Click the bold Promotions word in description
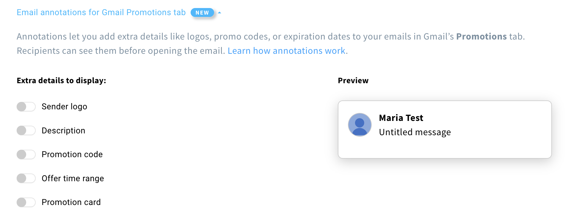565x224 pixels. click(481, 37)
